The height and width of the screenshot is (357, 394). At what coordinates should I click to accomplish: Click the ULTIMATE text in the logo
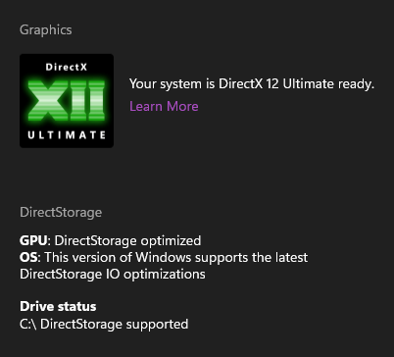67,135
